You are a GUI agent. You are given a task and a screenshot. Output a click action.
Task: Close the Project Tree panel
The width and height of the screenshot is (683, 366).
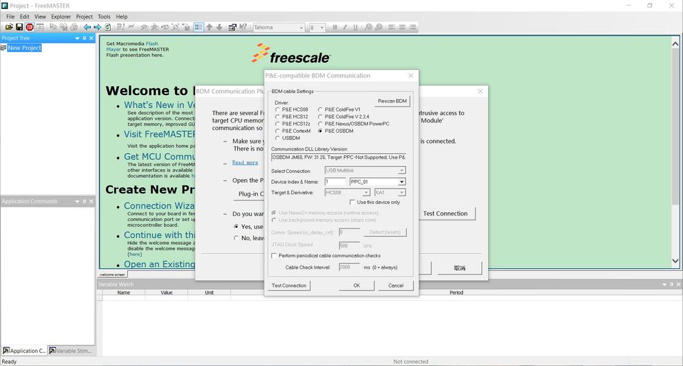pos(92,38)
